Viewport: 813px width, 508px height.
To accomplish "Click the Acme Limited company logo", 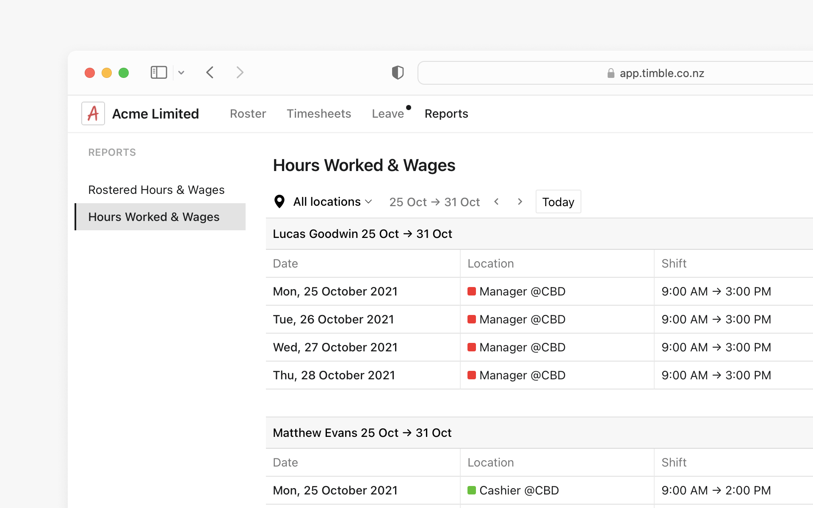I will (x=93, y=113).
